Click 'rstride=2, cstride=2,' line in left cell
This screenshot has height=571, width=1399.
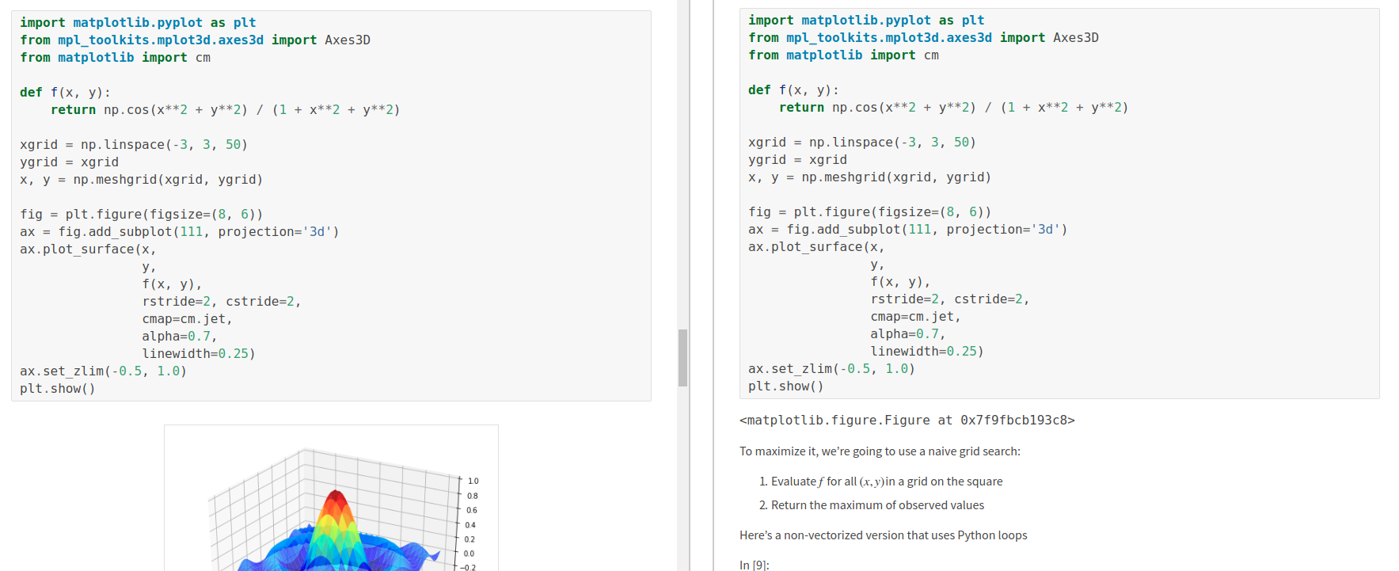click(222, 302)
